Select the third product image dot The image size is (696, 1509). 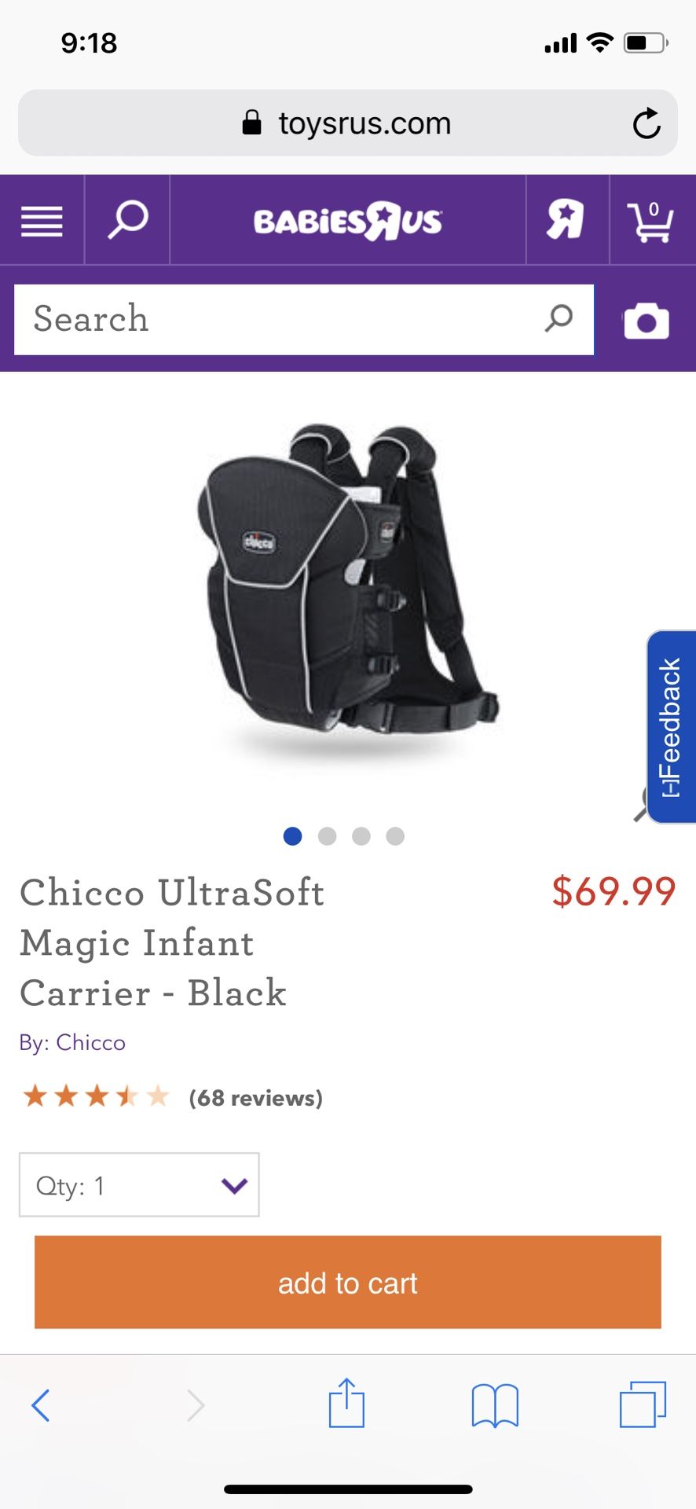click(x=361, y=836)
